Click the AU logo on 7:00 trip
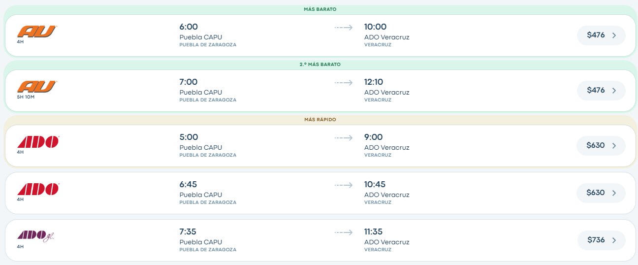The height and width of the screenshot is (265, 638). pyautogui.click(x=37, y=87)
